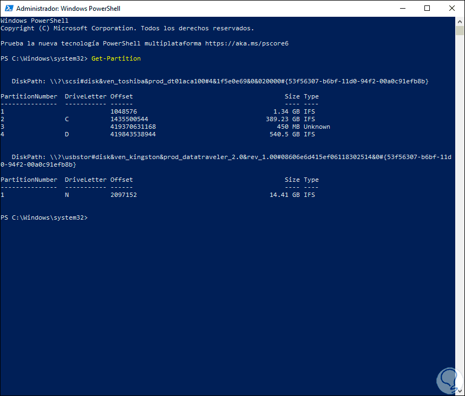The width and height of the screenshot is (465, 396).
Task: Click the scrollbar down arrow
Action: (x=460, y=391)
